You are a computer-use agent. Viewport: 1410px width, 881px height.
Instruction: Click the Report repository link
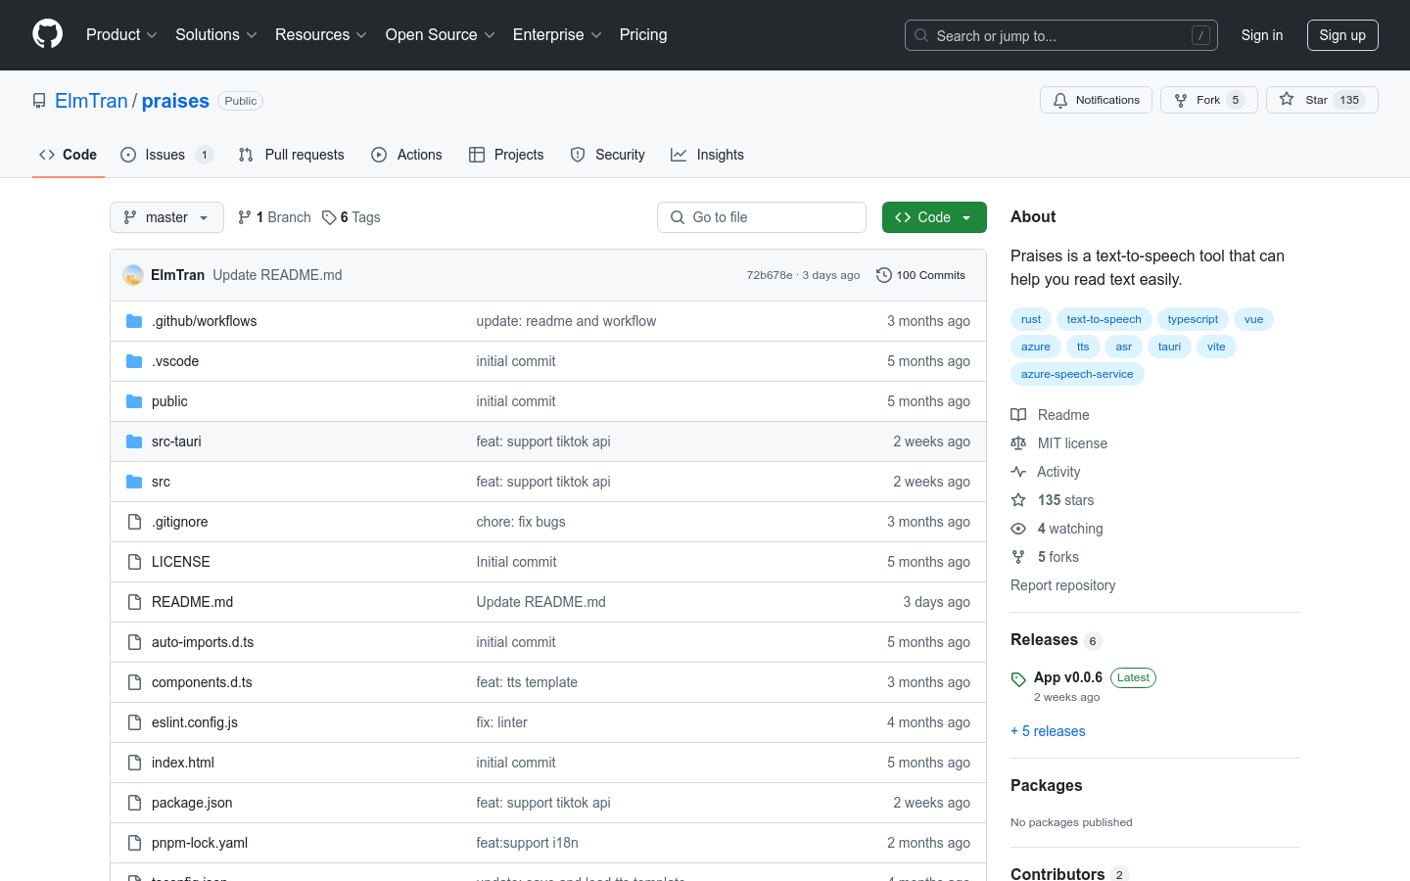1062,585
